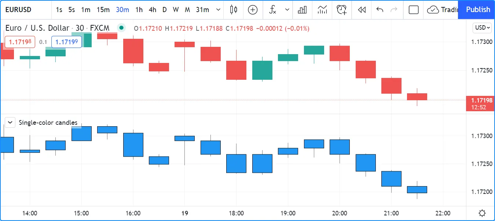The image size is (495, 221).
Task: Start bar replay with the rewind icon
Action: click(x=362, y=10)
